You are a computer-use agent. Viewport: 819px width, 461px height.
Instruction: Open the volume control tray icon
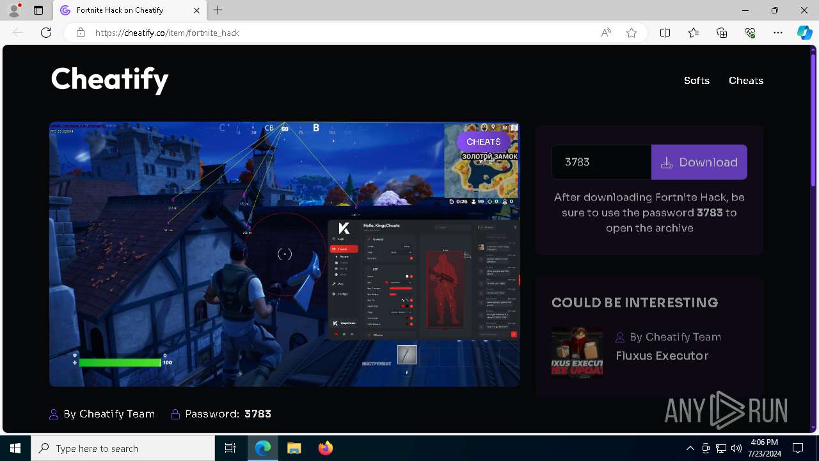coord(736,448)
